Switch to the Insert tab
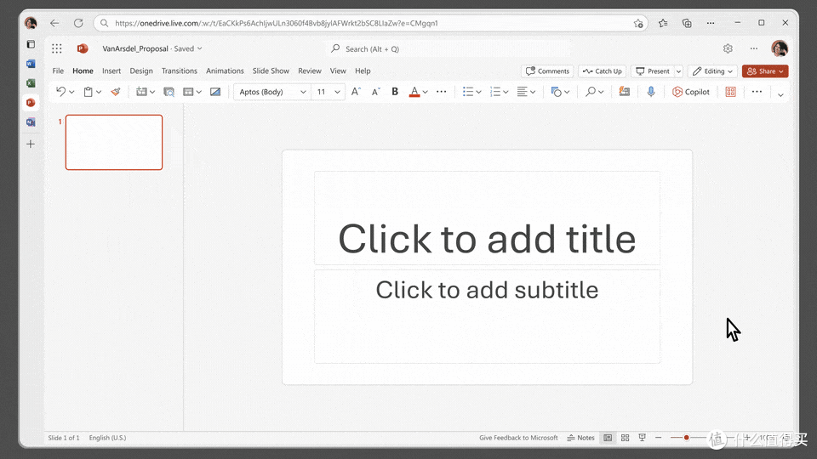 click(111, 71)
